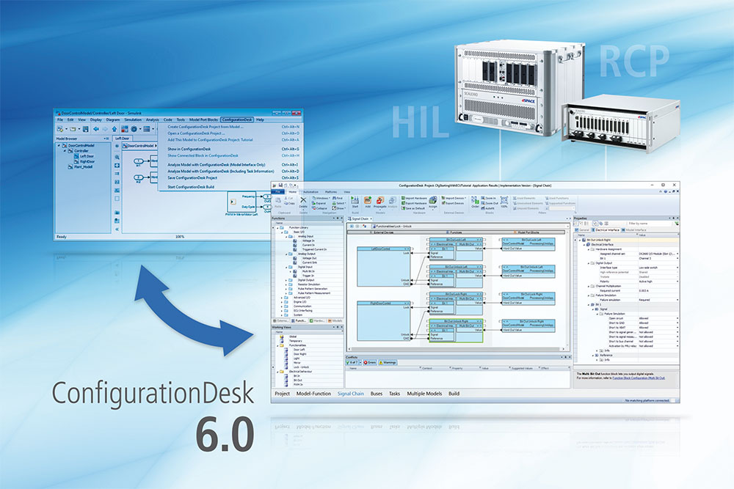
Task: Click the Simulink save icon in toolbar
Action: 86,128
